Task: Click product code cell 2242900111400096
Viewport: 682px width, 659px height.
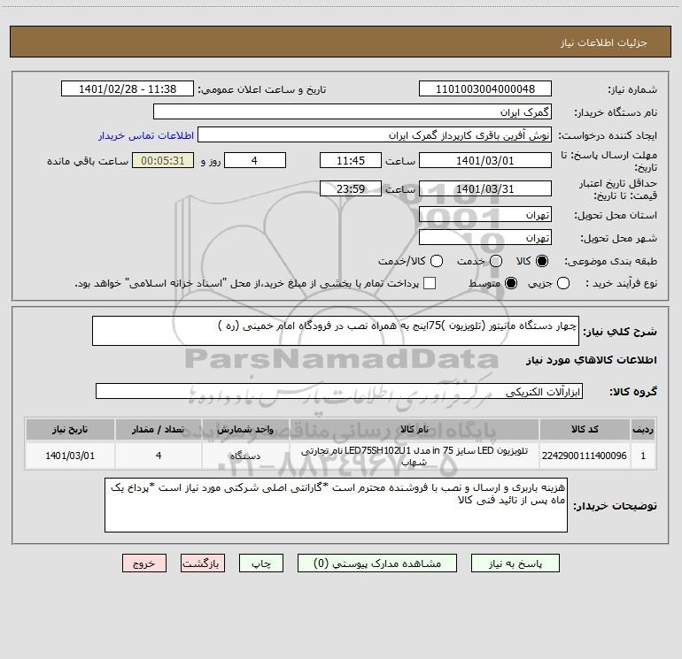Action: pyautogui.click(x=585, y=456)
